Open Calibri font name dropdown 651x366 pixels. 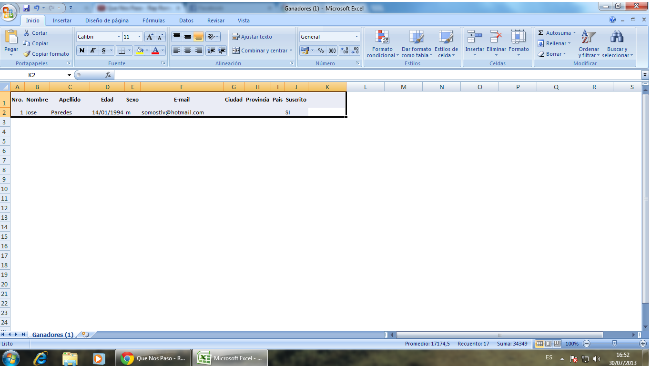119,37
